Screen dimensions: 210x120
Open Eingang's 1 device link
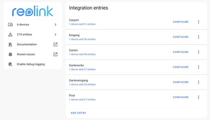pos(74,39)
